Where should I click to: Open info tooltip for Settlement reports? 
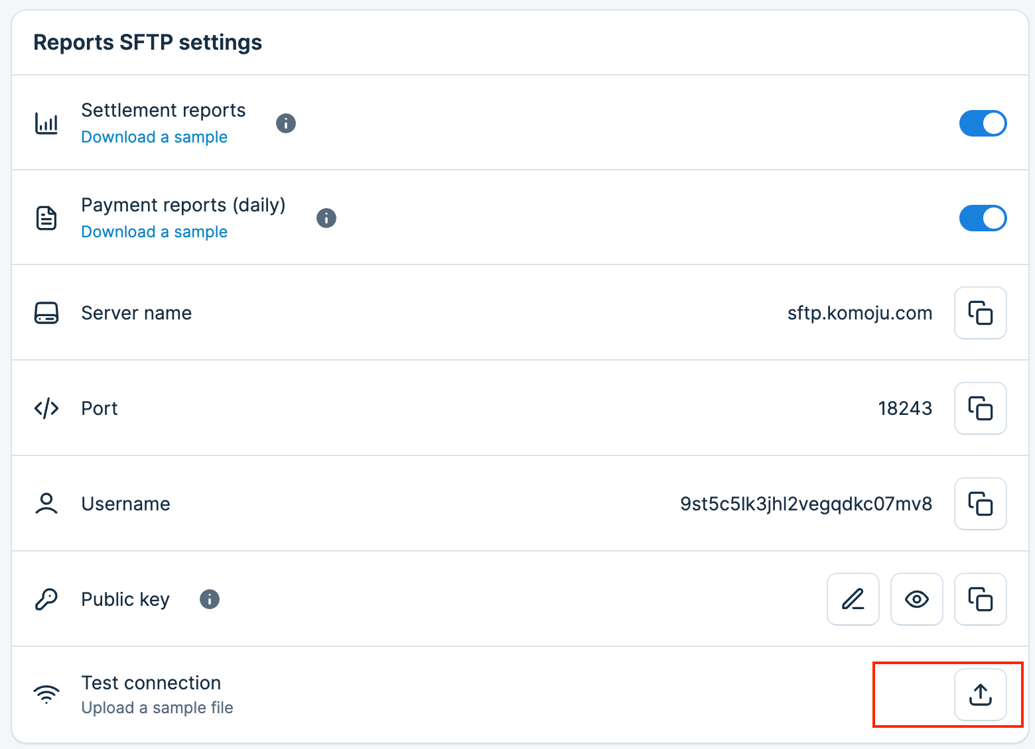(286, 123)
